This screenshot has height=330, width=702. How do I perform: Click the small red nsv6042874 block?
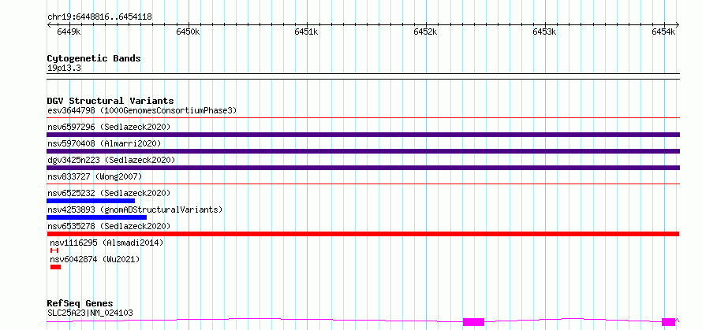click(x=55, y=267)
